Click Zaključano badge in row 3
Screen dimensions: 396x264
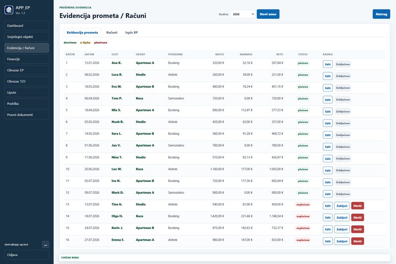coord(343,88)
